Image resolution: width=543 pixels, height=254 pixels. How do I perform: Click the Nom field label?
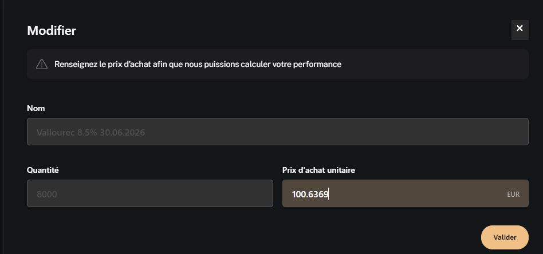[x=36, y=108]
